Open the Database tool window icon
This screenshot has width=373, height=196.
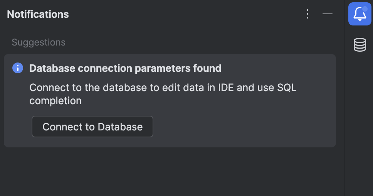360,45
